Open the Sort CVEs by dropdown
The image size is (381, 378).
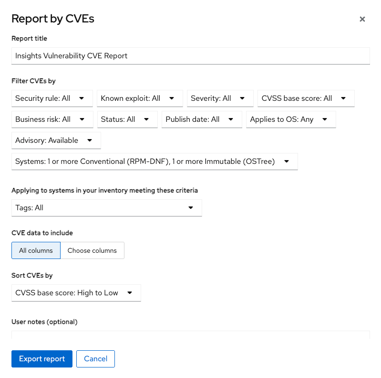(76, 293)
